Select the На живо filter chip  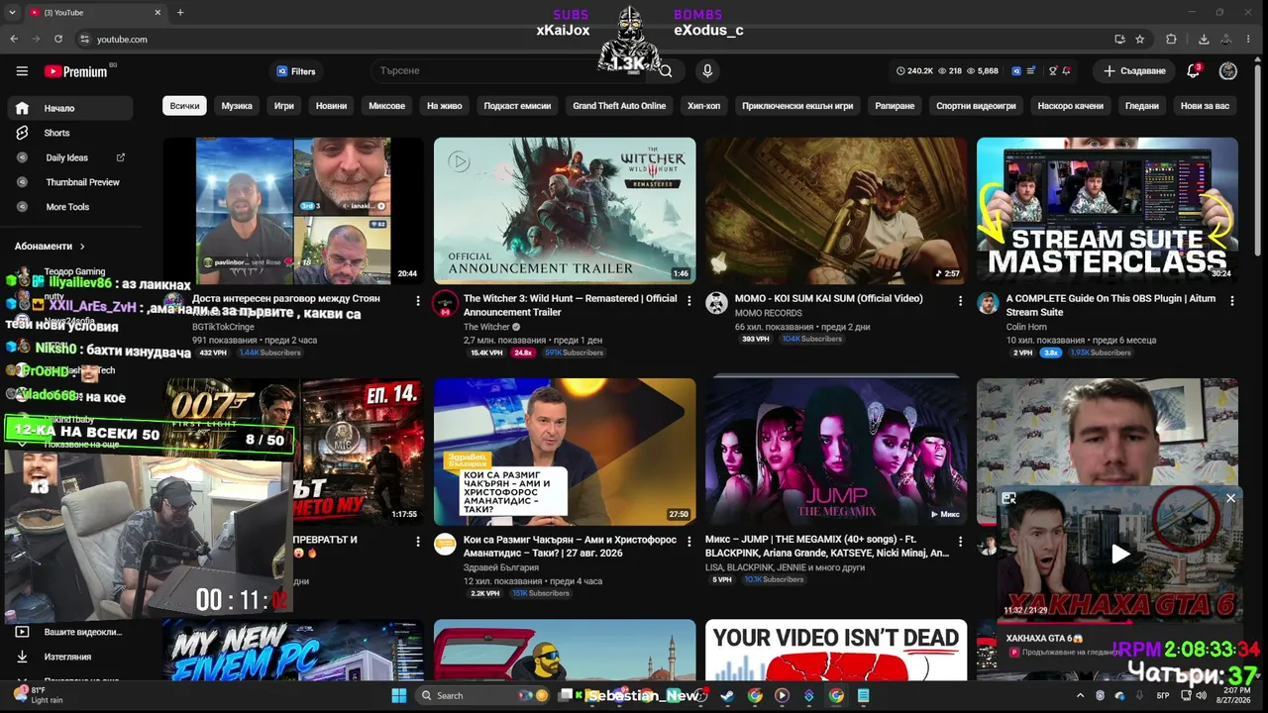pyautogui.click(x=445, y=106)
